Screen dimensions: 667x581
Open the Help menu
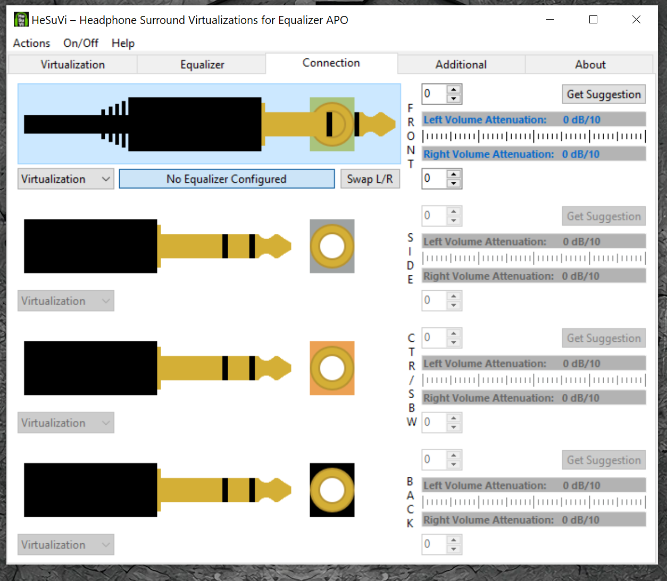(x=123, y=43)
